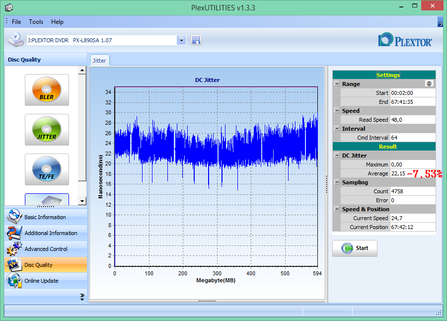Collapse the Range section

click(x=337, y=84)
